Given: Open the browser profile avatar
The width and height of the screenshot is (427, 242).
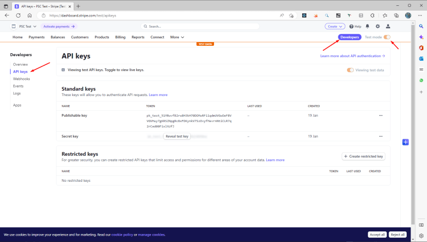Looking at the screenshot, I should click(408, 15).
